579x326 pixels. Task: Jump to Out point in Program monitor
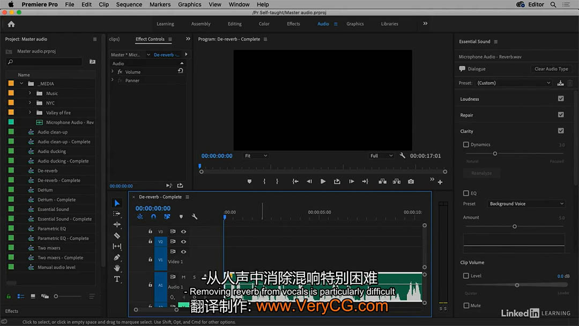tap(365, 182)
